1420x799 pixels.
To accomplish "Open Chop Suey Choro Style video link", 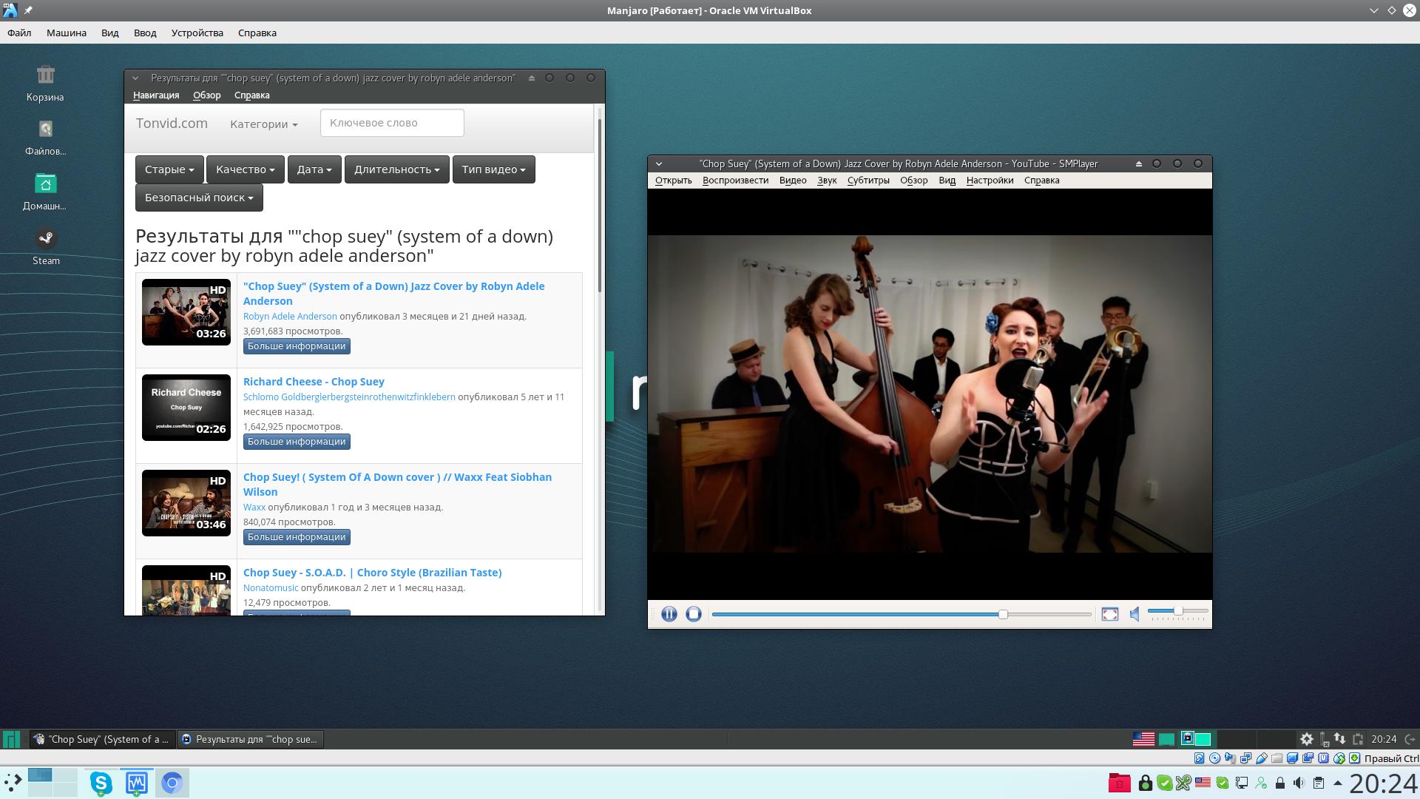I will (372, 573).
